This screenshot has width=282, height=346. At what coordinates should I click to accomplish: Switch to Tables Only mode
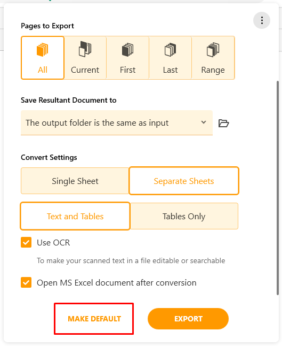[x=184, y=216]
